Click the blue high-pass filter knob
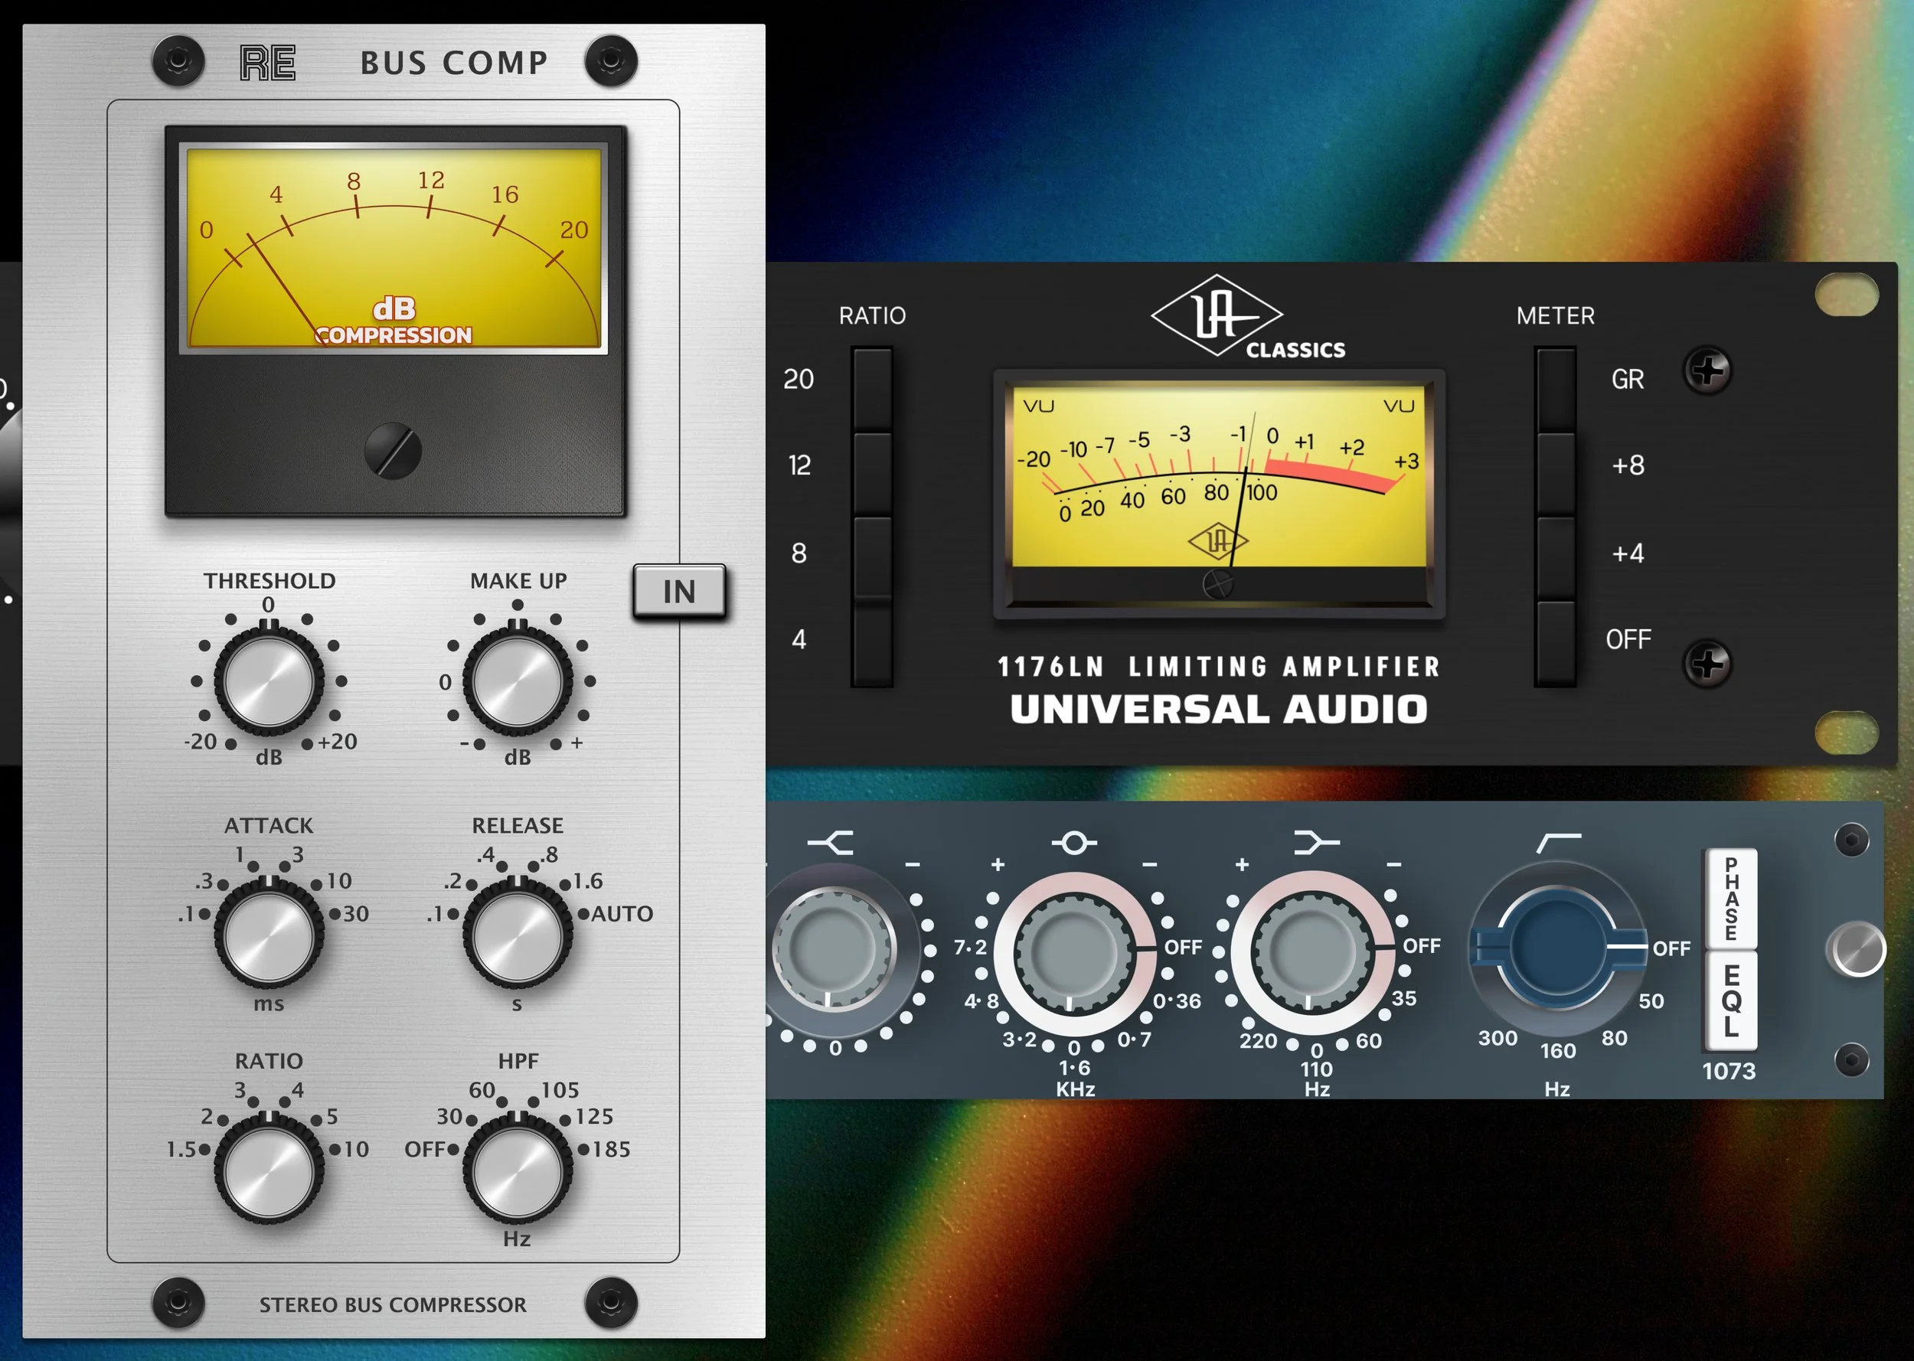 tap(1557, 948)
